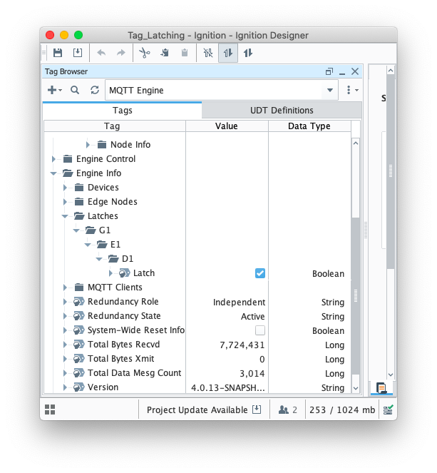Open the MQTT Engine provider dropdown
Image resolution: width=437 pixels, height=473 pixels.
(330, 90)
